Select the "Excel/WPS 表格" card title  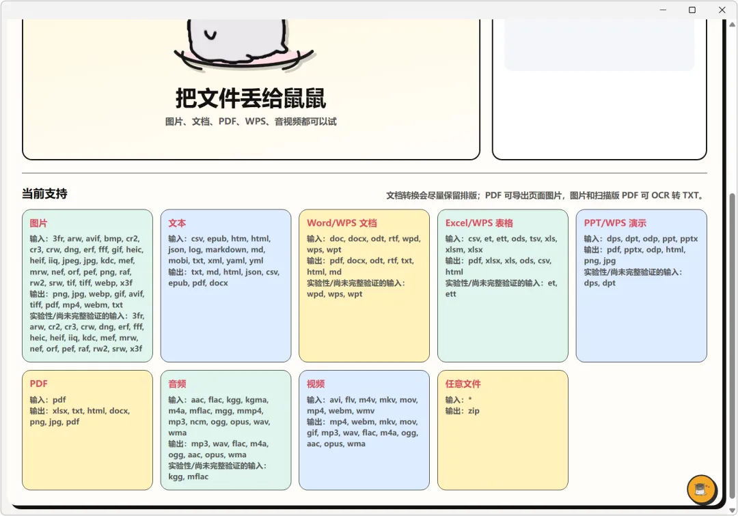pos(479,223)
